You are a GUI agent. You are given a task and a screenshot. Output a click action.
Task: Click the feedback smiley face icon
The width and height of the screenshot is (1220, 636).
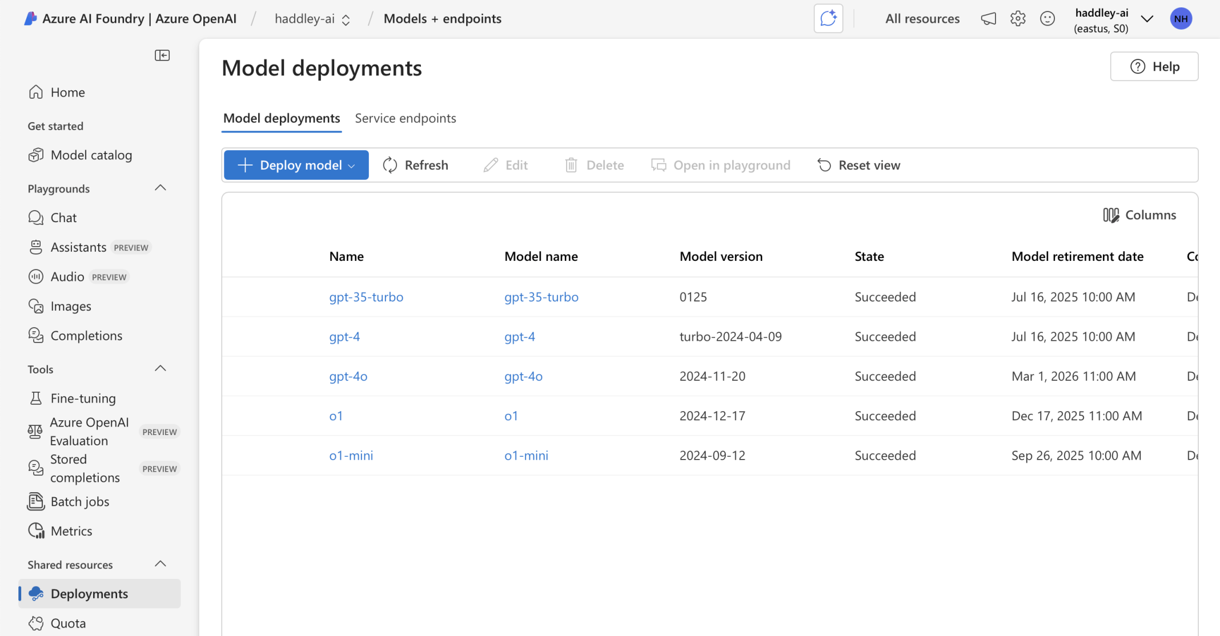coord(1048,19)
